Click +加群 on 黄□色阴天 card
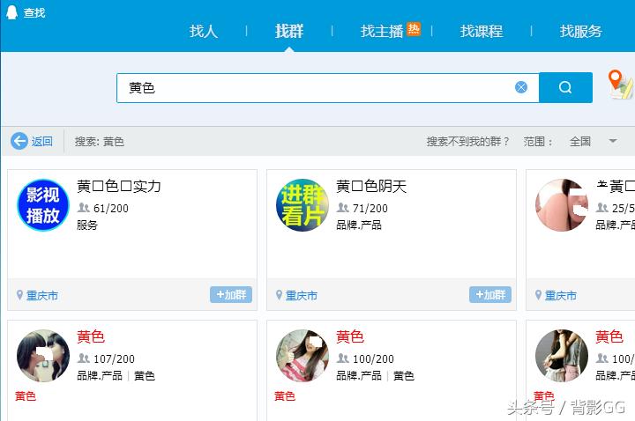Image resolution: width=635 pixels, height=421 pixels. pos(490,294)
